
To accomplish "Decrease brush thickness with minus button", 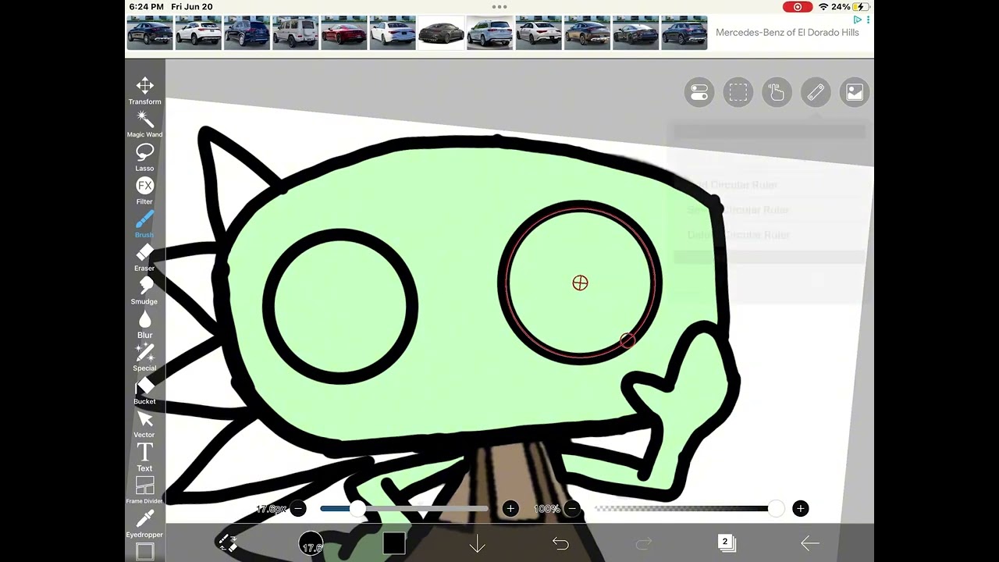I will point(298,509).
